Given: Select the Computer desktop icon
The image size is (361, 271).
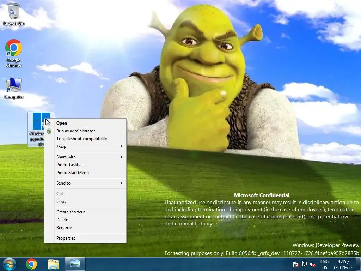Looking at the screenshot, I should coord(14,88).
